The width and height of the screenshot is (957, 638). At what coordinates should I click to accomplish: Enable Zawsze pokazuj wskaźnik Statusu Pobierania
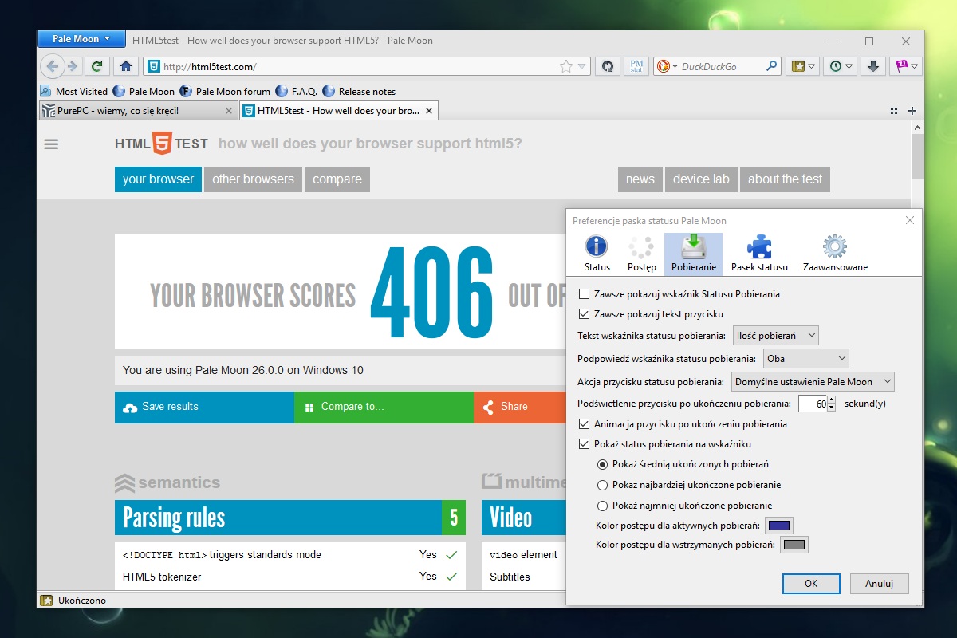pyautogui.click(x=585, y=294)
